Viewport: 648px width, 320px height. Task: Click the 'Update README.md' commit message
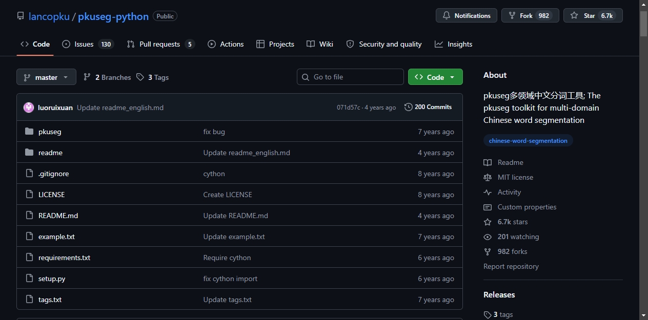coord(235,216)
